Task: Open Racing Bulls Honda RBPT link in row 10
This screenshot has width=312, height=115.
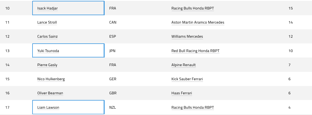Action: click(193, 8)
